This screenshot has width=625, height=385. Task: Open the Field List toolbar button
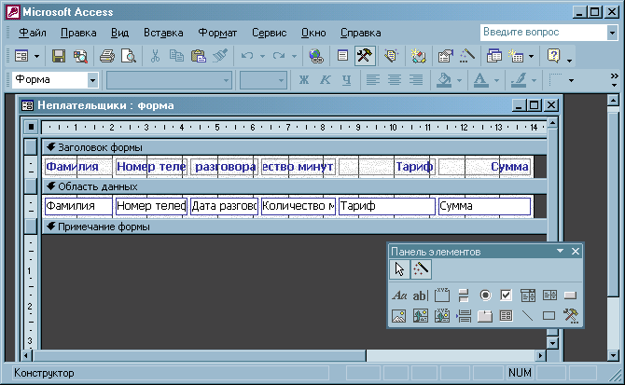[x=342, y=56]
